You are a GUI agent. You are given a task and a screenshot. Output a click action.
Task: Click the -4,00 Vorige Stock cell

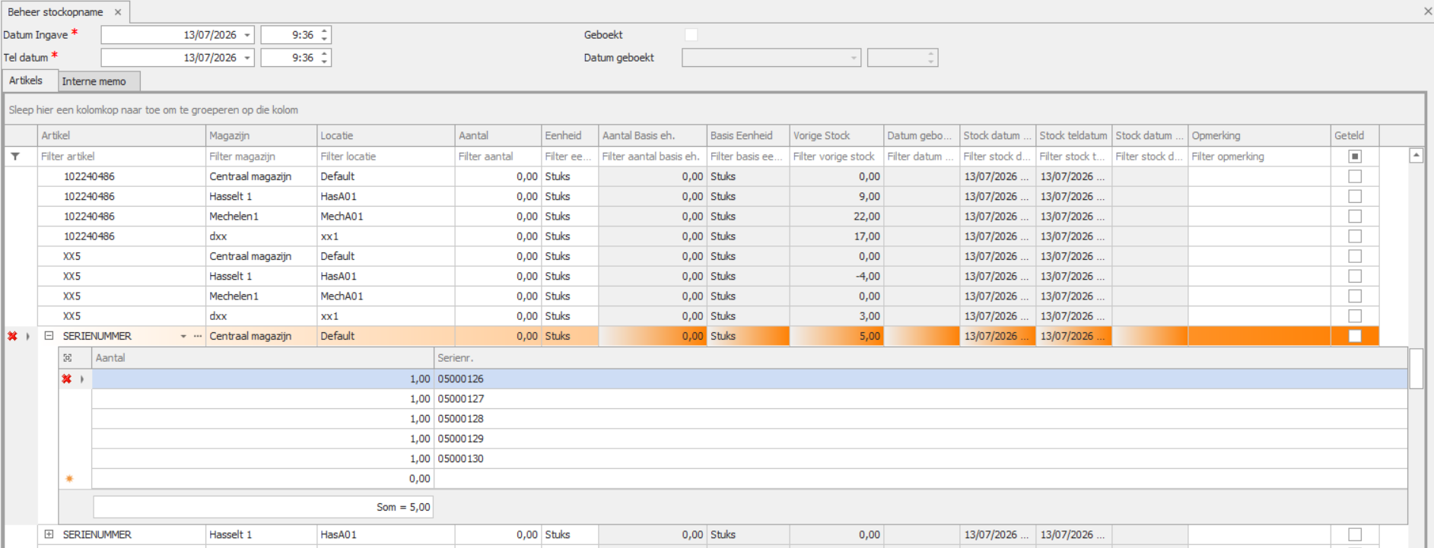837,277
